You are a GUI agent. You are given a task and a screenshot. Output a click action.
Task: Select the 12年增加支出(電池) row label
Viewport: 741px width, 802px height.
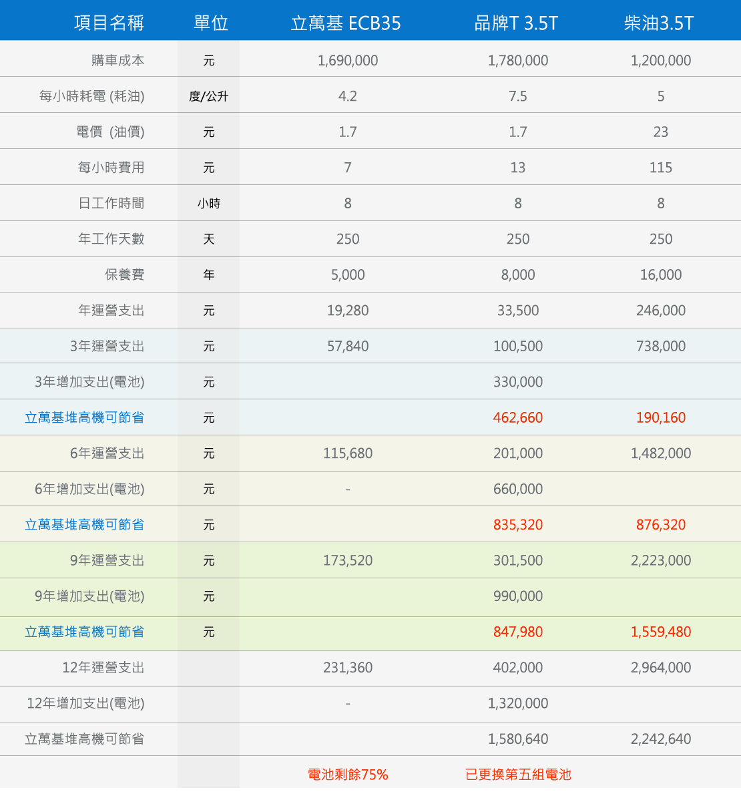point(85,703)
